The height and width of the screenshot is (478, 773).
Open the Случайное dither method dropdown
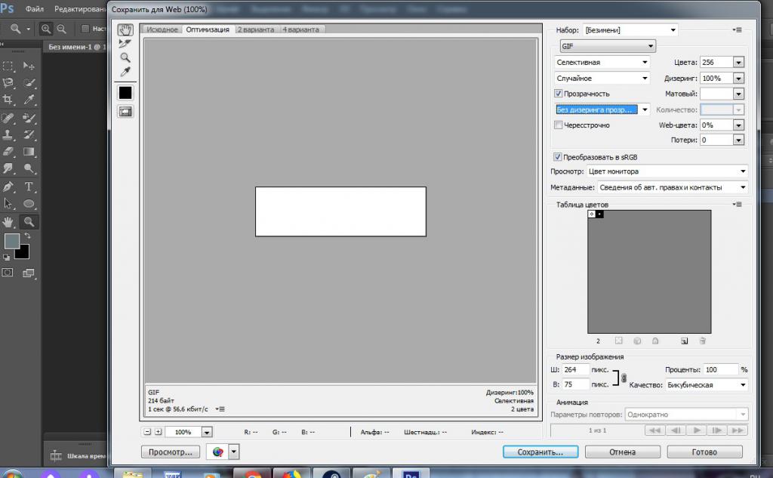click(x=602, y=78)
